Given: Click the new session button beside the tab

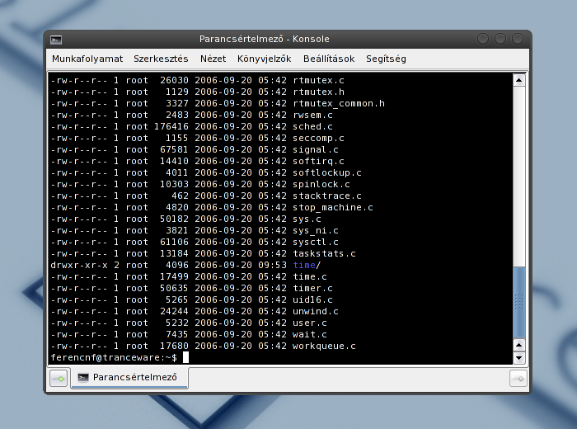Looking at the screenshot, I should click(x=59, y=378).
